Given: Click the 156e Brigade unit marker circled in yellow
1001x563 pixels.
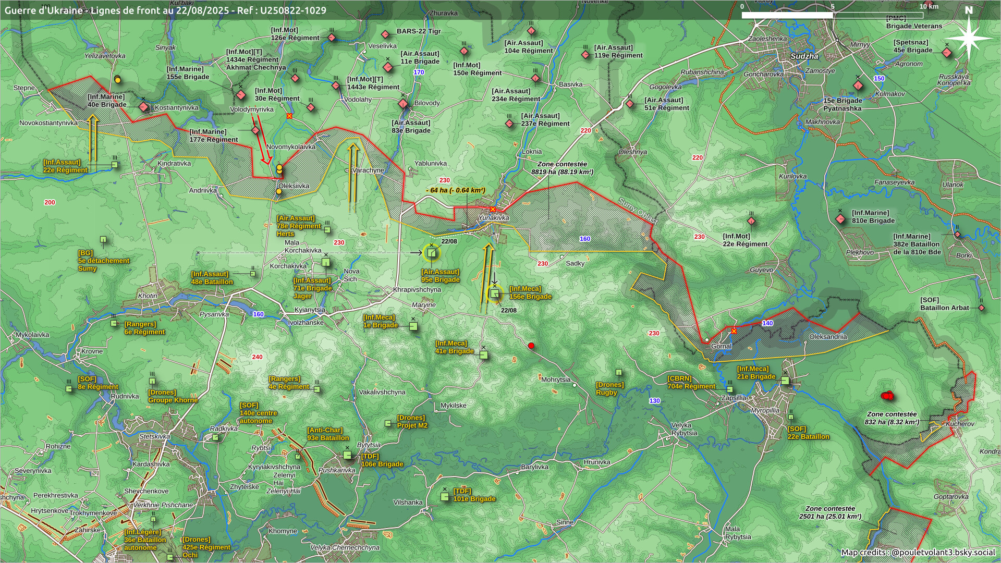Looking at the screenshot, I should click(x=494, y=293).
